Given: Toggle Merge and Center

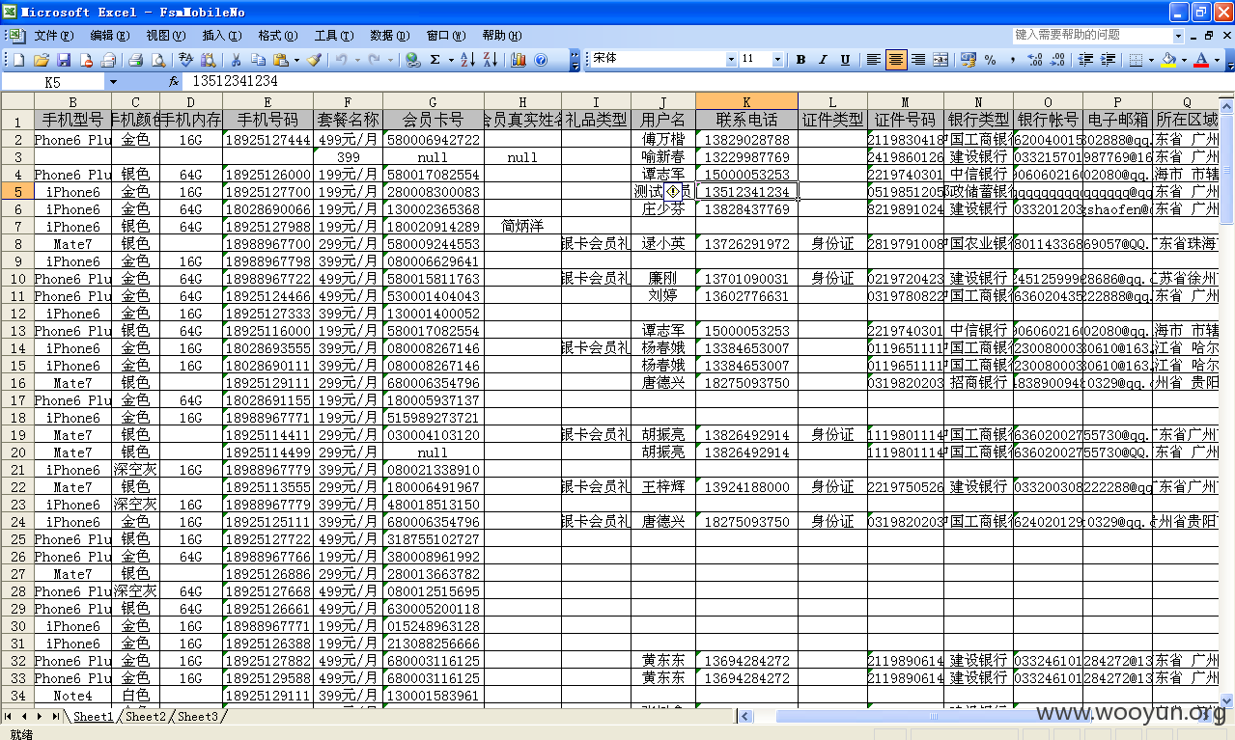Looking at the screenshot, I should (940, 60).
